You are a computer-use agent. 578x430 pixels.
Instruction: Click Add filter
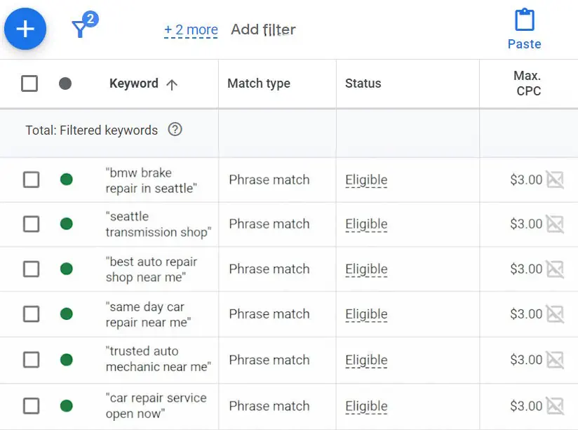click(x=263, y=29)
